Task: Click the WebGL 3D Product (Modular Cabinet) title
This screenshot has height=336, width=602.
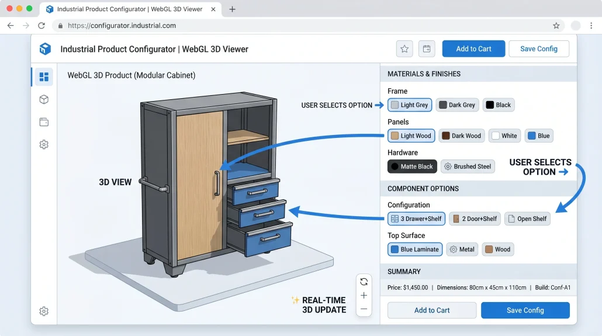Action: coord(132,75)
